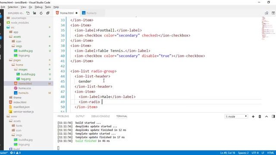The height and width of the screenshot is (155, 276).
Task: Open service-worker.js file
Action: click(x=24, y=112)
